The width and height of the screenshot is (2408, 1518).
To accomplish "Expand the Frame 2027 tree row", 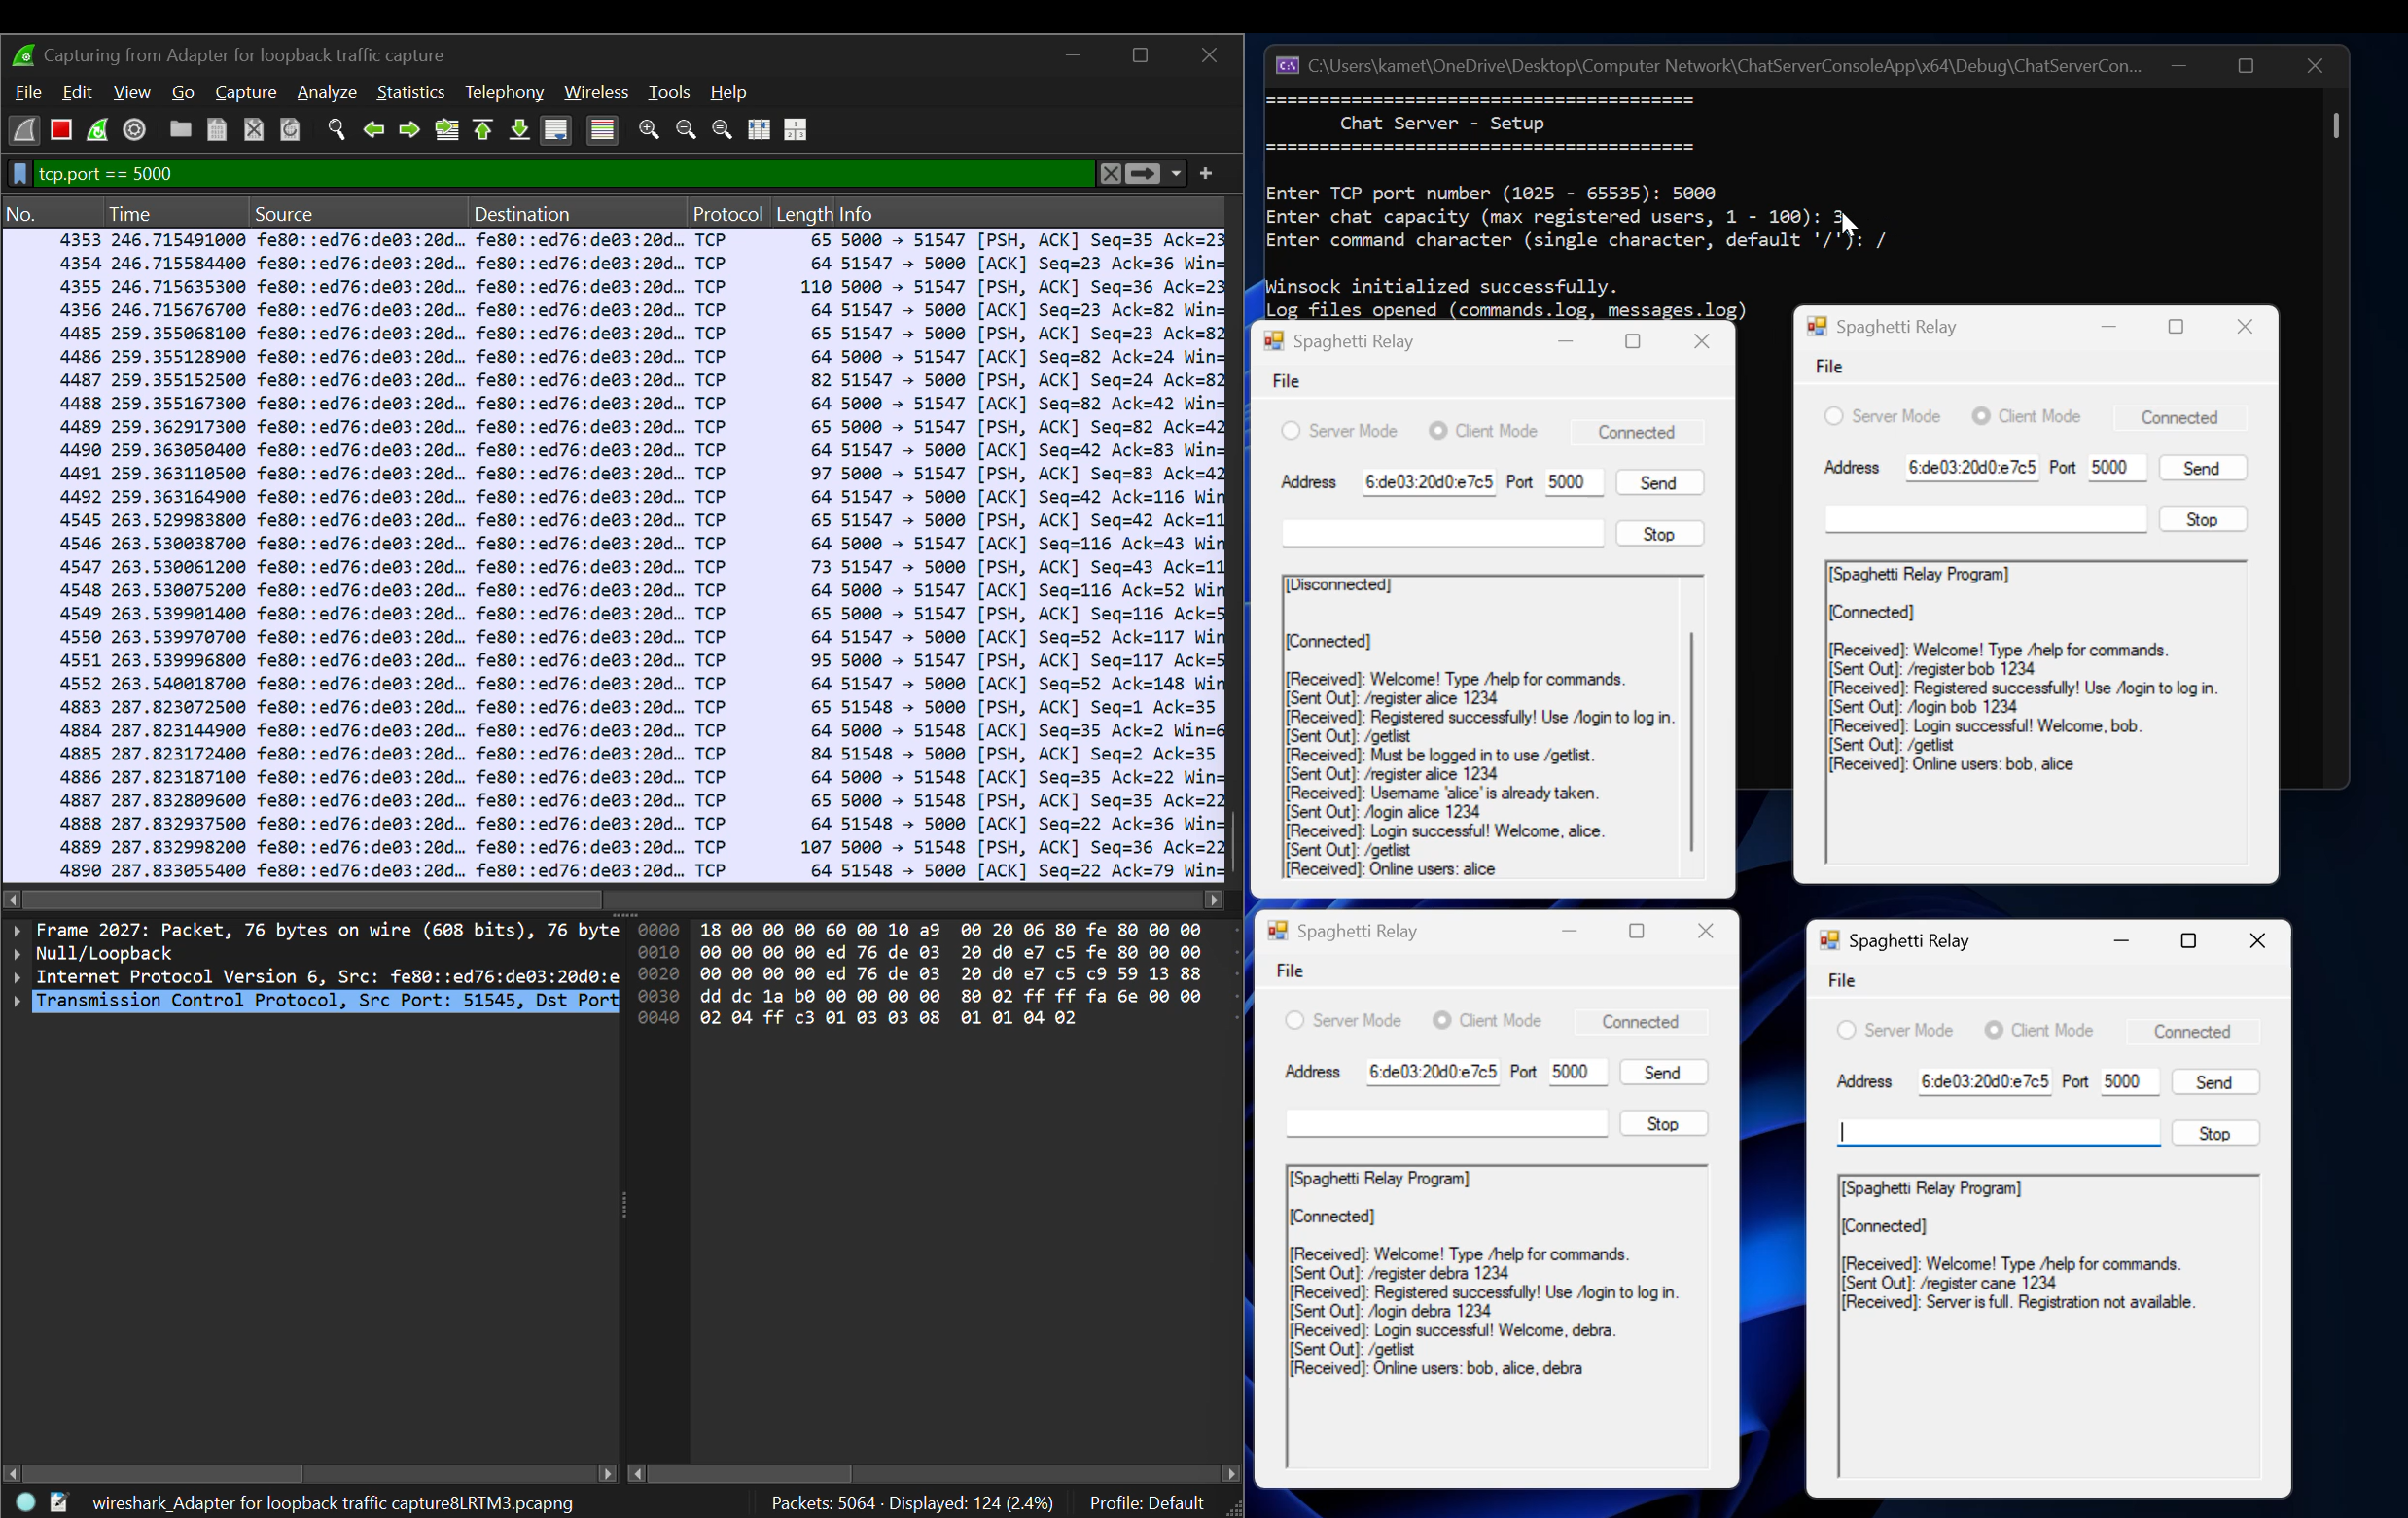I will [17, 930].
